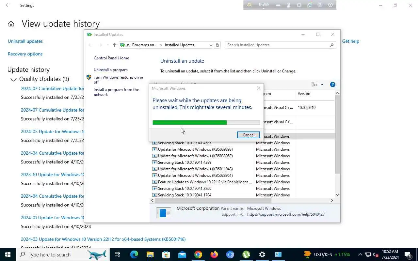Select Servicing Stack 10.0.19041.4289 row
The image size is (418, 261).
(x=243, y=162)
